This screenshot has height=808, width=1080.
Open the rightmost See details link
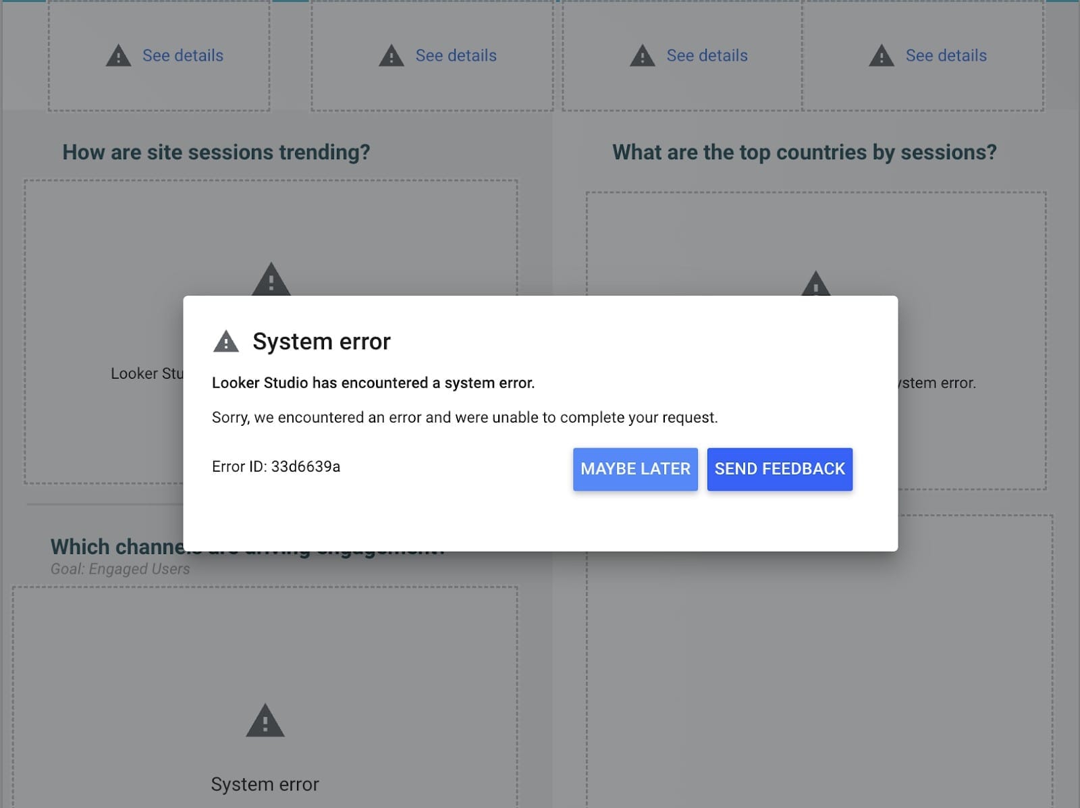(x=946, y=55)
